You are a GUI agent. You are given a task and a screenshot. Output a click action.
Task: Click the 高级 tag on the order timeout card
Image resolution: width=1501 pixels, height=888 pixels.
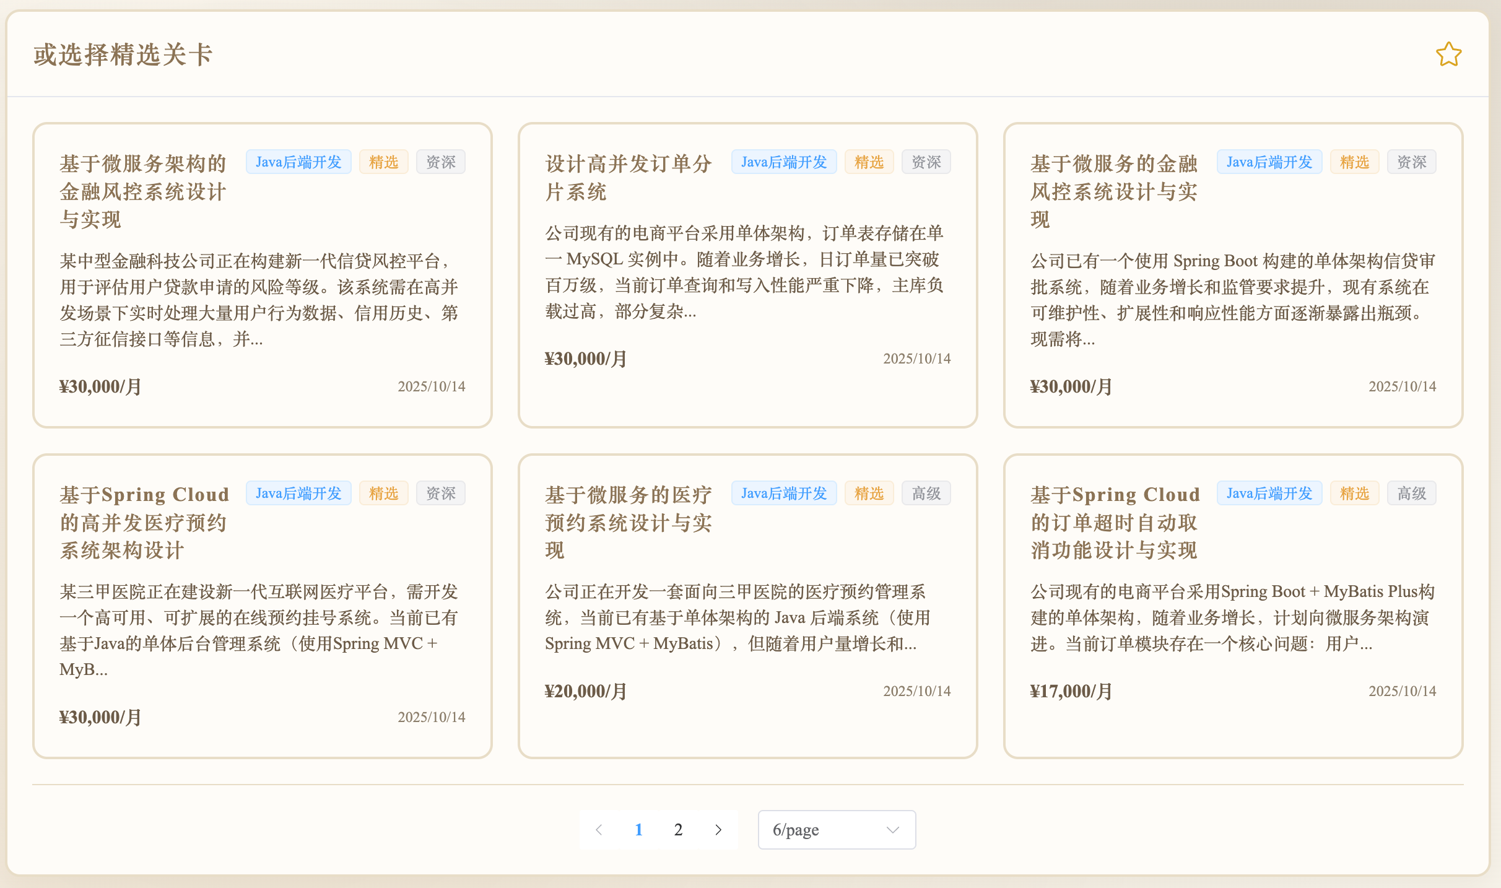click(x=1411, y=494)
